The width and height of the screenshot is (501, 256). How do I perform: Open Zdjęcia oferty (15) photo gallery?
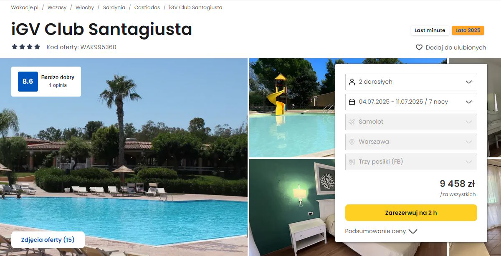(x=48, y=240)
